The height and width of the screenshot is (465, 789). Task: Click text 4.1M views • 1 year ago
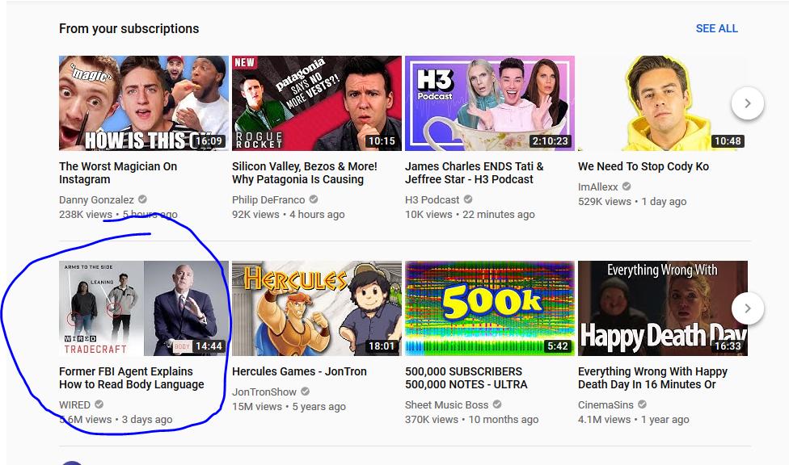point(634,420)
